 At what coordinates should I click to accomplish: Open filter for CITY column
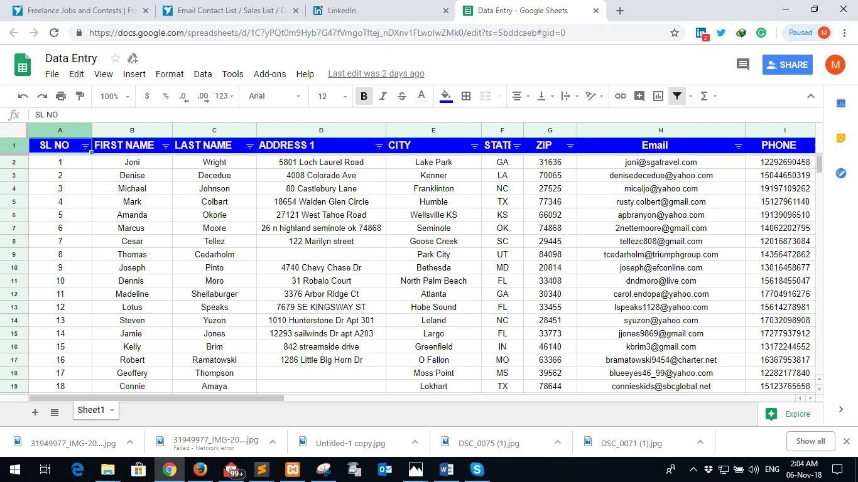pos(475,146)
